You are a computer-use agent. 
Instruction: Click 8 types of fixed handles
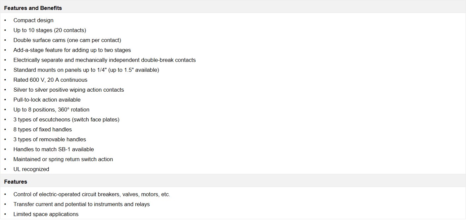point(43,129)
